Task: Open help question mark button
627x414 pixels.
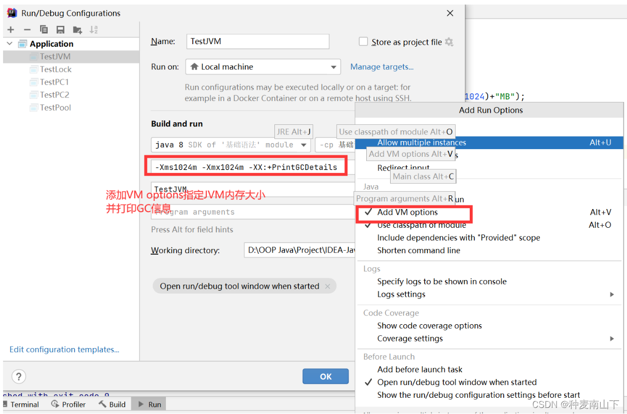Action: point(19,376)
